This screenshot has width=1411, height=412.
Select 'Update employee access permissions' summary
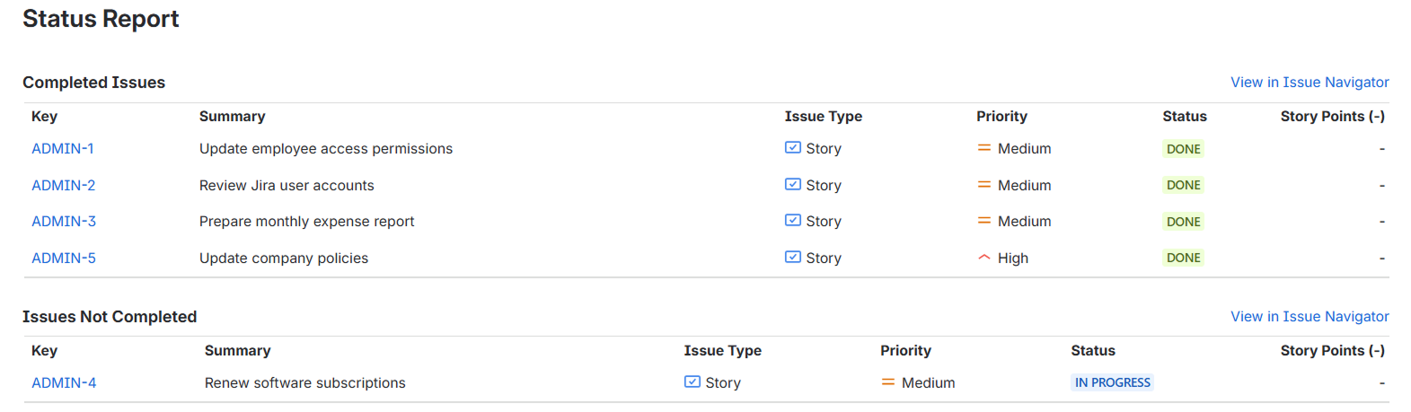click(x=326, y=149)
